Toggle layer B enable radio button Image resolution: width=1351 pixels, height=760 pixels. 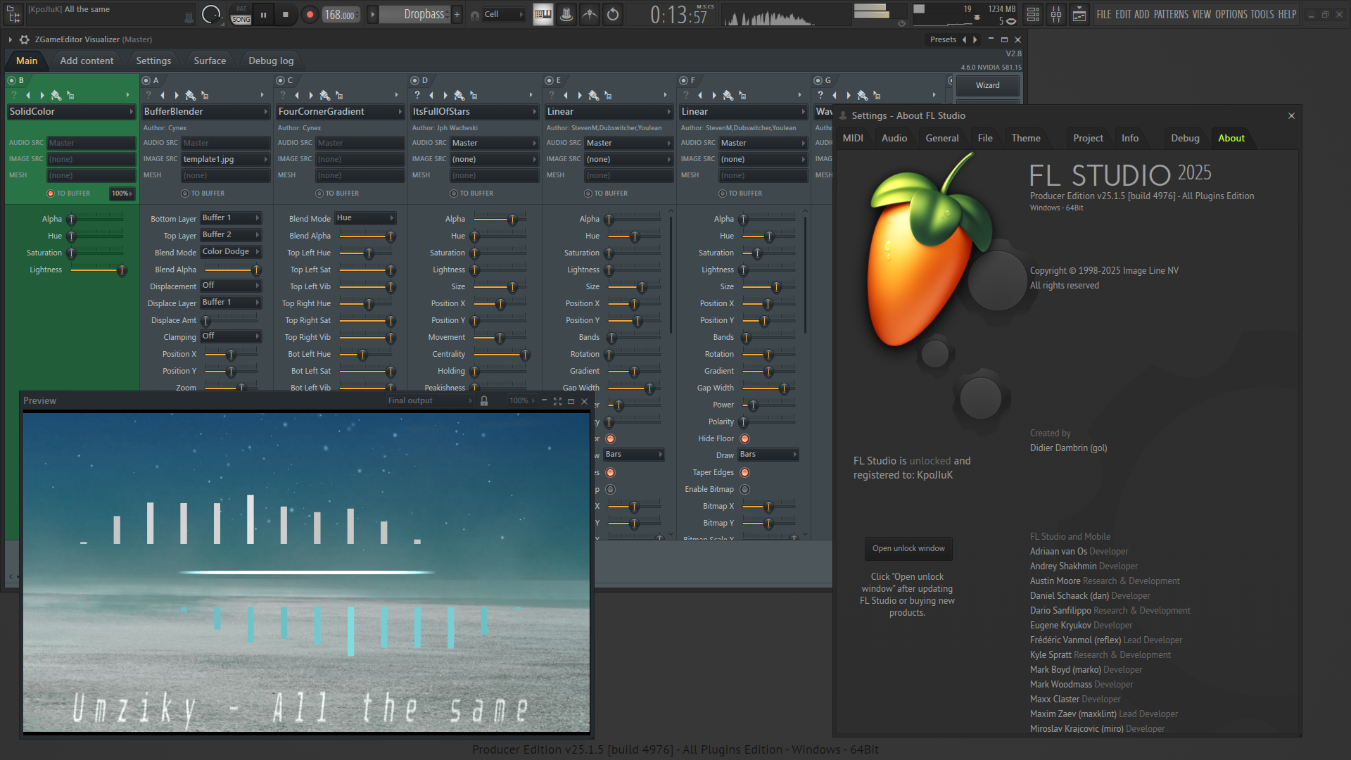(11, 80)
